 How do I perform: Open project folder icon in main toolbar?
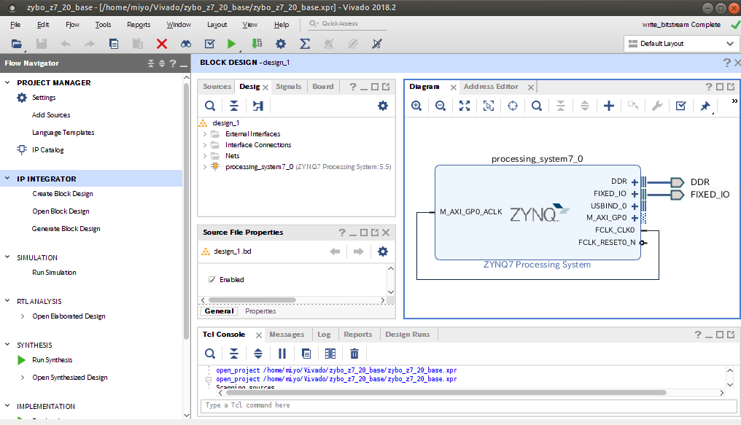pos(17,44)
